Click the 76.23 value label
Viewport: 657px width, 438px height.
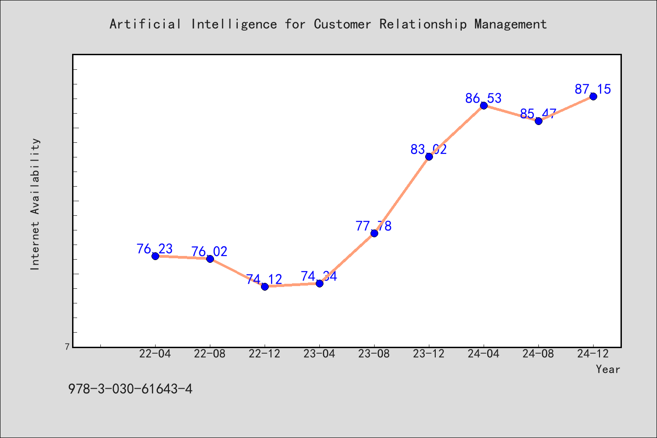click(155, 249)
